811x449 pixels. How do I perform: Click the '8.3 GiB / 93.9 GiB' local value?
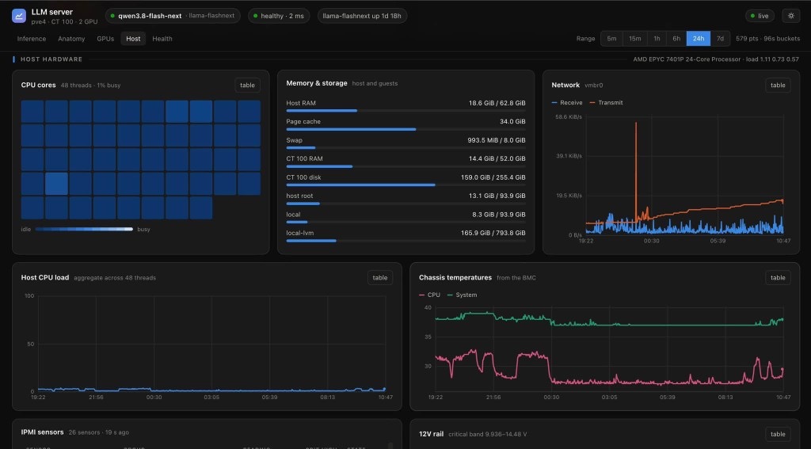click(499, 215)
